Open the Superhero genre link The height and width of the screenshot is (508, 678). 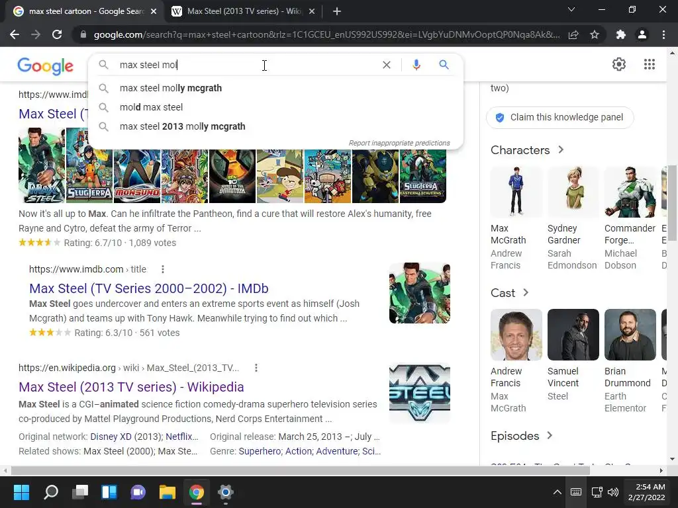pos(260,451)
